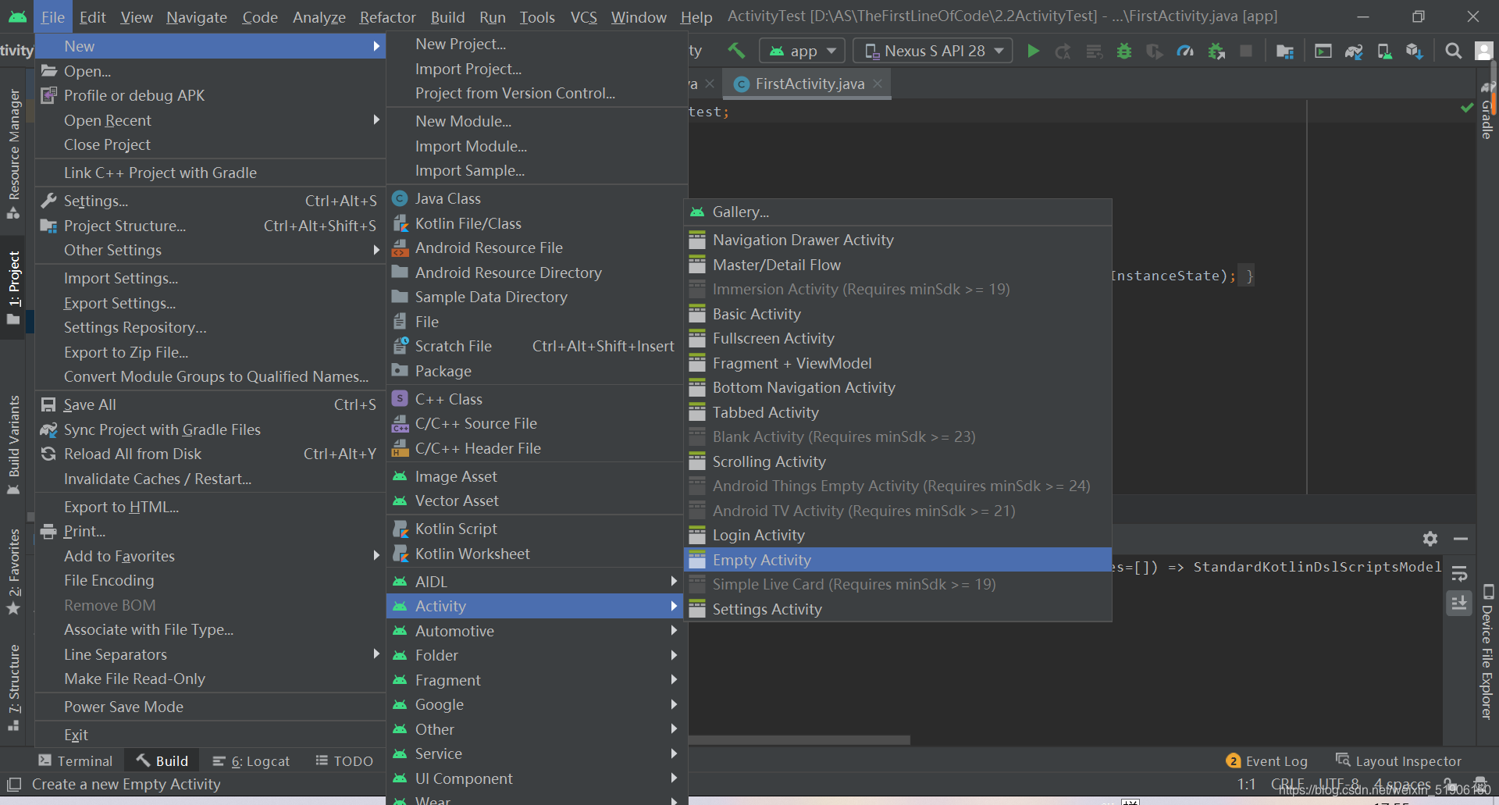The width and height of the screenshot is (1499, 805).
Task: Click the Make Project hammer icon
Action: pos(735,51)
